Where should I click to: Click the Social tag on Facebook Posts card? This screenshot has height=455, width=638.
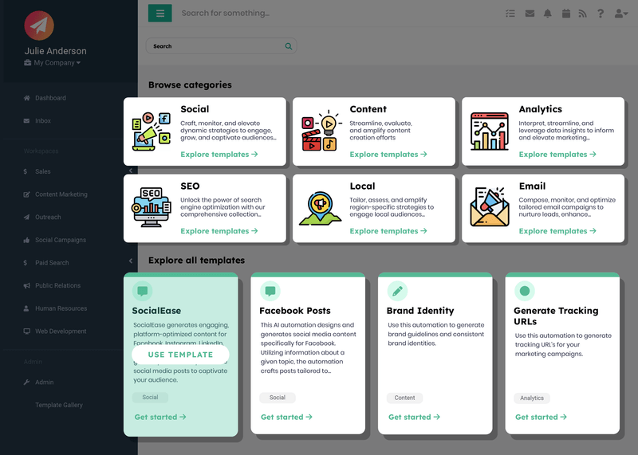tap(278, 398)
